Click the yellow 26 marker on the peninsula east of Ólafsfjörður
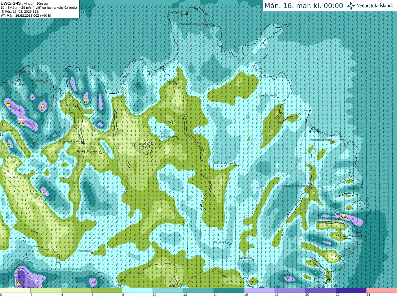The width and height of the screenshot is (397, 297). 85,101
